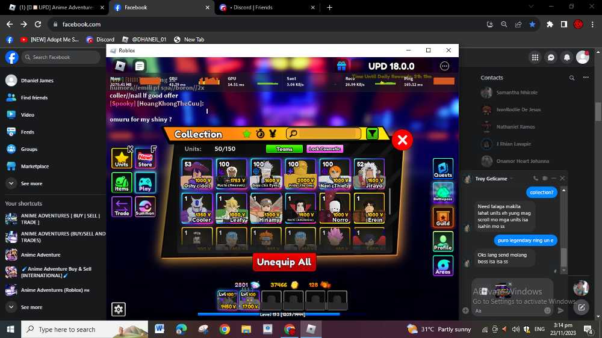Switch to the Facebook browser tab
602x338 pixels.
[x=161, y=7]
